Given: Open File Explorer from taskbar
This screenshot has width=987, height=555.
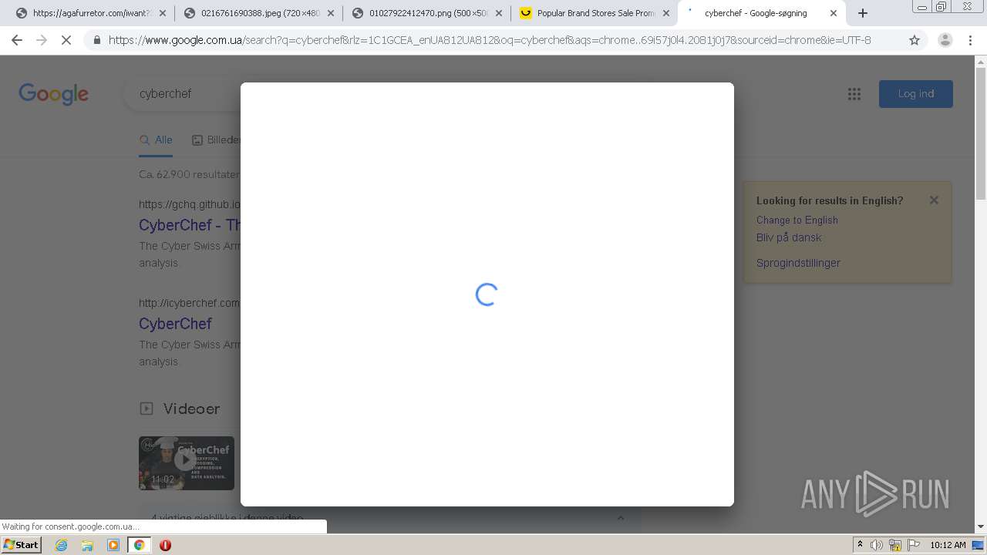Looking at the screenshot, I should click(87, 545).
